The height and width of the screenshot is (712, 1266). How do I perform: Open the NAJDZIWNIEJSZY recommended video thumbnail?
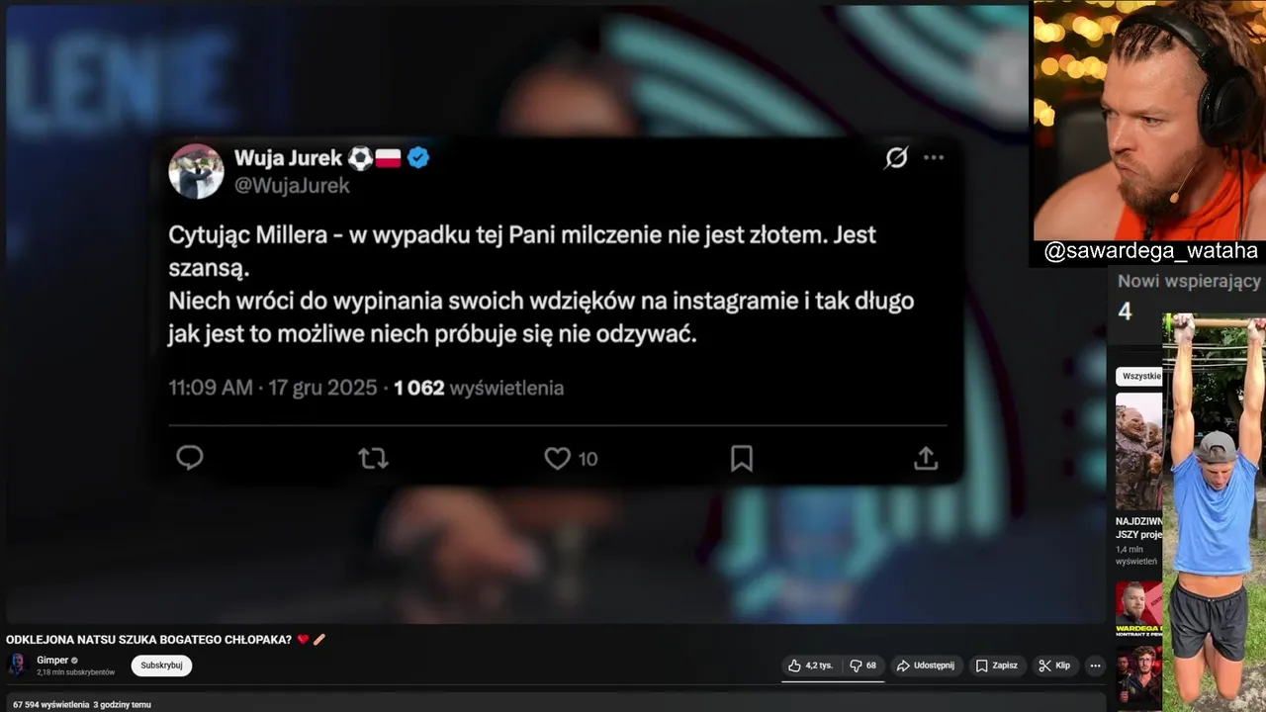coord(1139,451)
